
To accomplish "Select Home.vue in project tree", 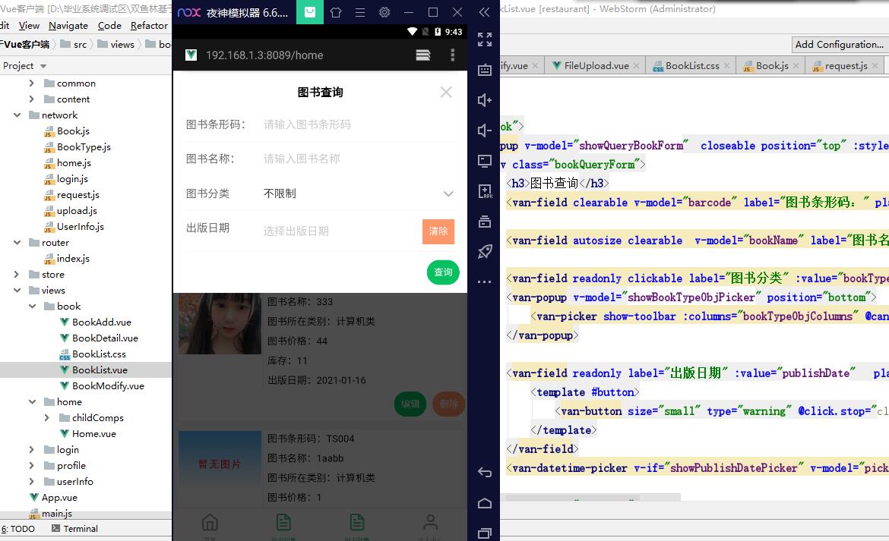I will (x=88, y=434).
